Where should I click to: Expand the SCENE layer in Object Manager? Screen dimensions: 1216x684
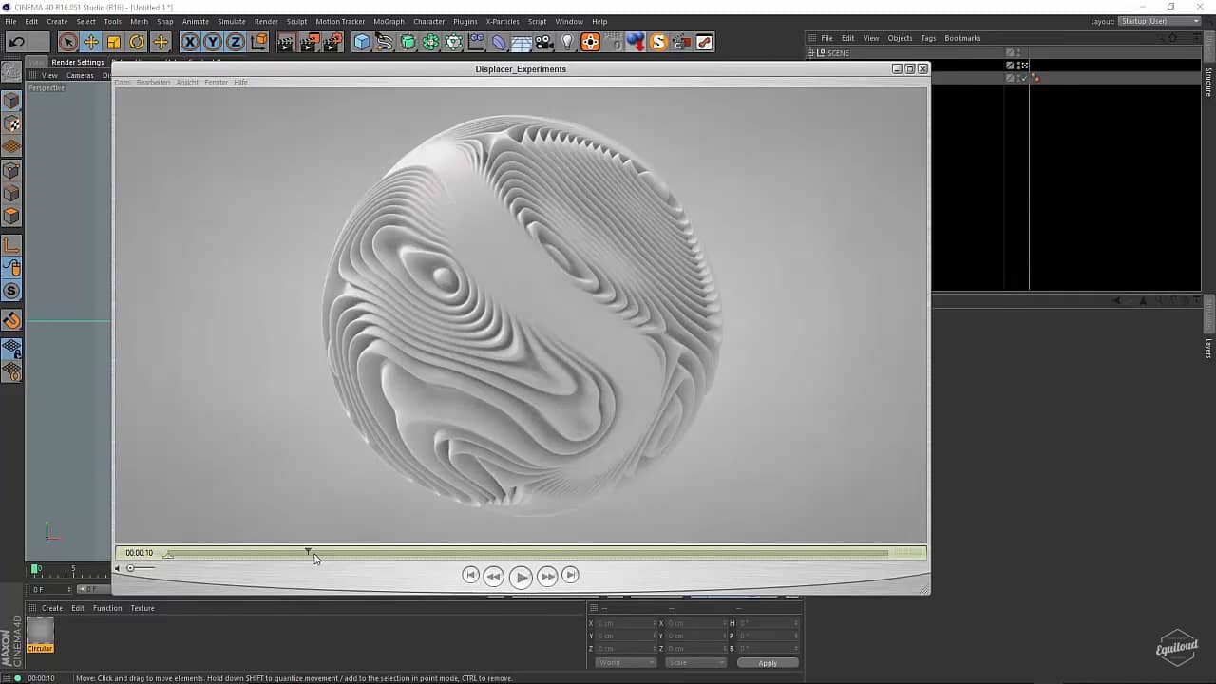[811, 53]
